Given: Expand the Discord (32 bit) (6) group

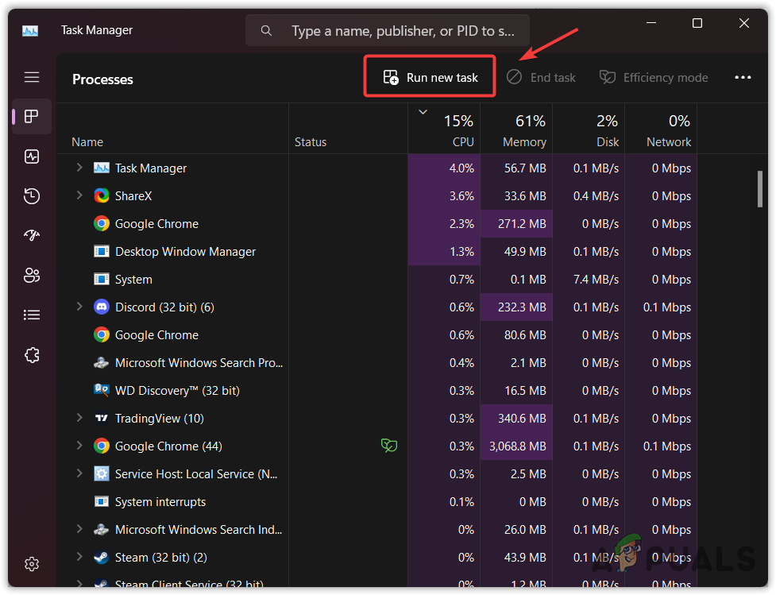Looking at the screenshot, I should [x=79, y=307].
